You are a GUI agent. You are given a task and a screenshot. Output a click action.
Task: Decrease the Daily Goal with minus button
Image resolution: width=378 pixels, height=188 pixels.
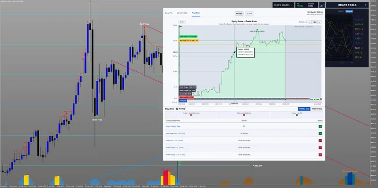pos(309,22)
